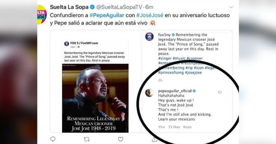Viewport: 276px width, 144px height.
Task: Share the tweet via upload icon
Action: (x=155, y=139)
